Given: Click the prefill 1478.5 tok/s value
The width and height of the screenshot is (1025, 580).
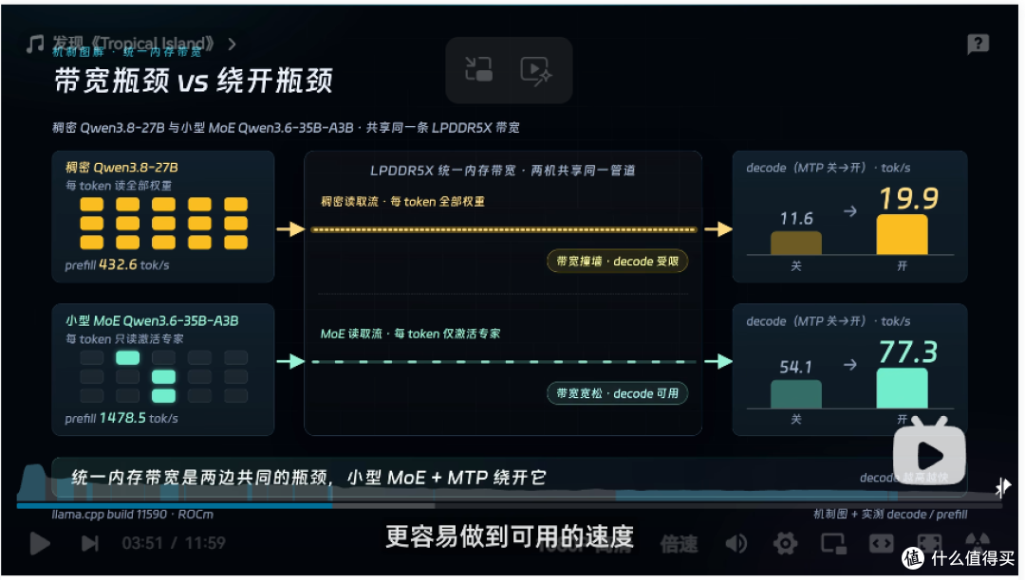Looking at the screenshot, I should point(121,418).
